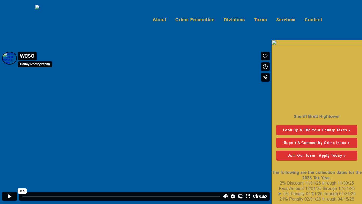This screenshot has width=362, height=204.
Task: Click the clock Watch Later icon
Action: (265, 67)
